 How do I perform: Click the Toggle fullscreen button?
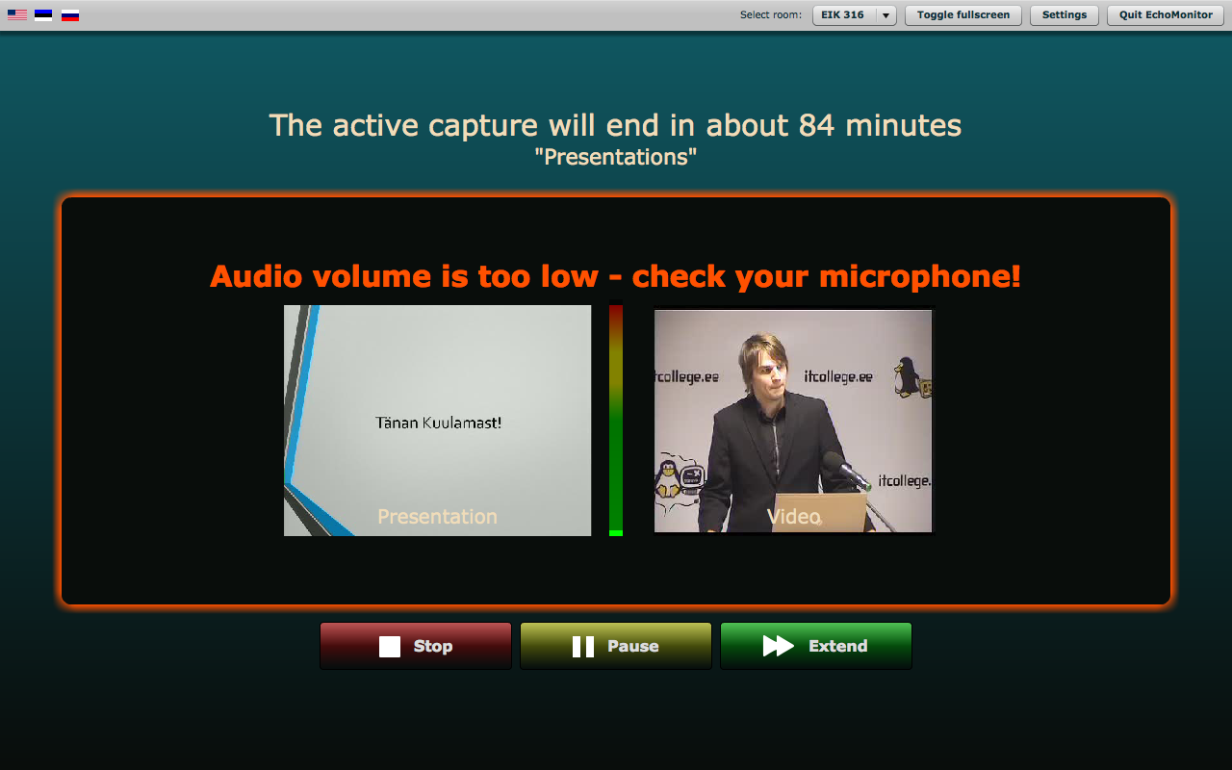963,15
